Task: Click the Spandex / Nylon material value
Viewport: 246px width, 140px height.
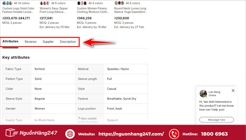Action: [118, 69]
